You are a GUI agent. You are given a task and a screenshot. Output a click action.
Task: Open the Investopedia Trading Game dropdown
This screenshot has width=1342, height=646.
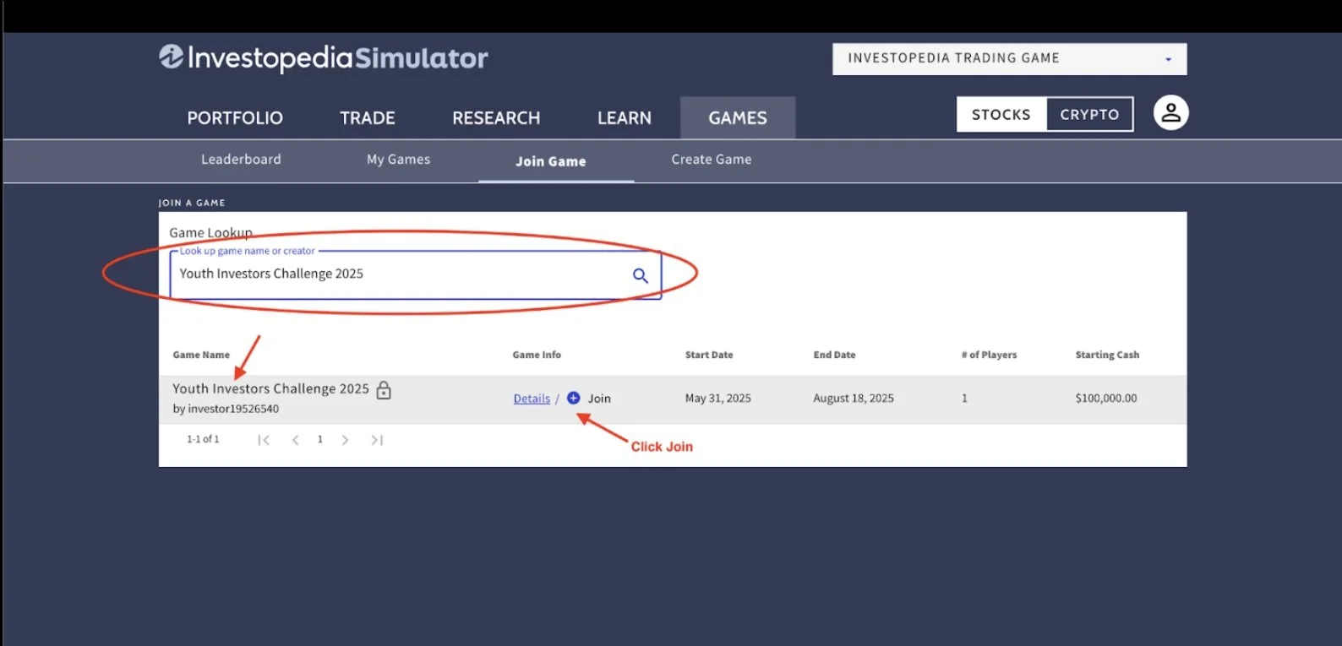[1010, 59]
